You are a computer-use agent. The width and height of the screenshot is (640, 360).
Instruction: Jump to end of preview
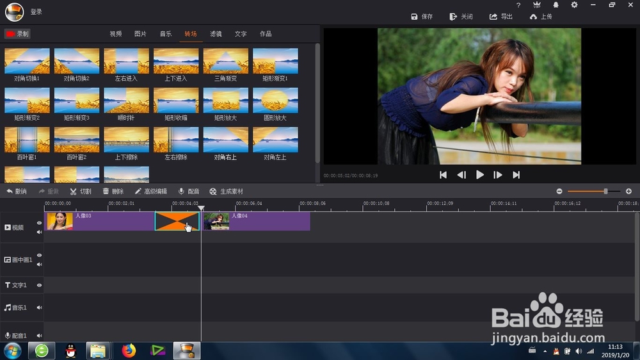pyautogui.click(x=516, y=175)
